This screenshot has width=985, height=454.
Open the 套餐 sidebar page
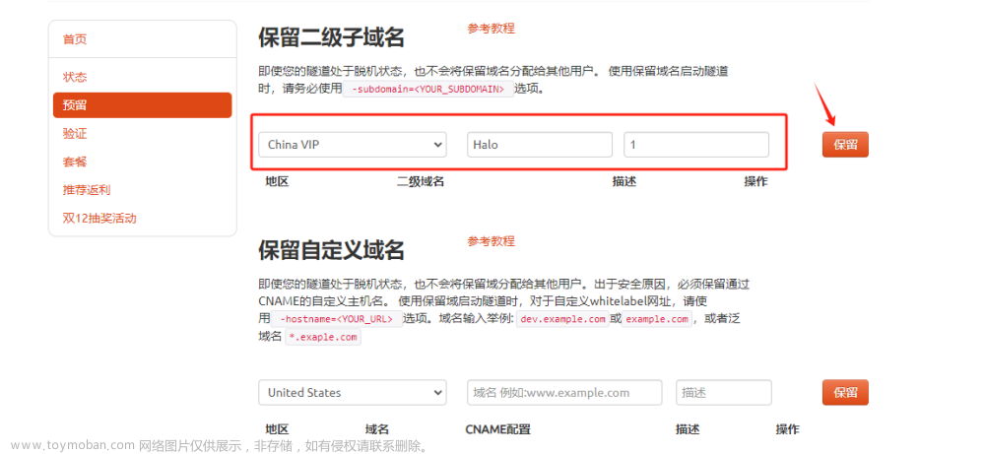click(x=75, y=162)
